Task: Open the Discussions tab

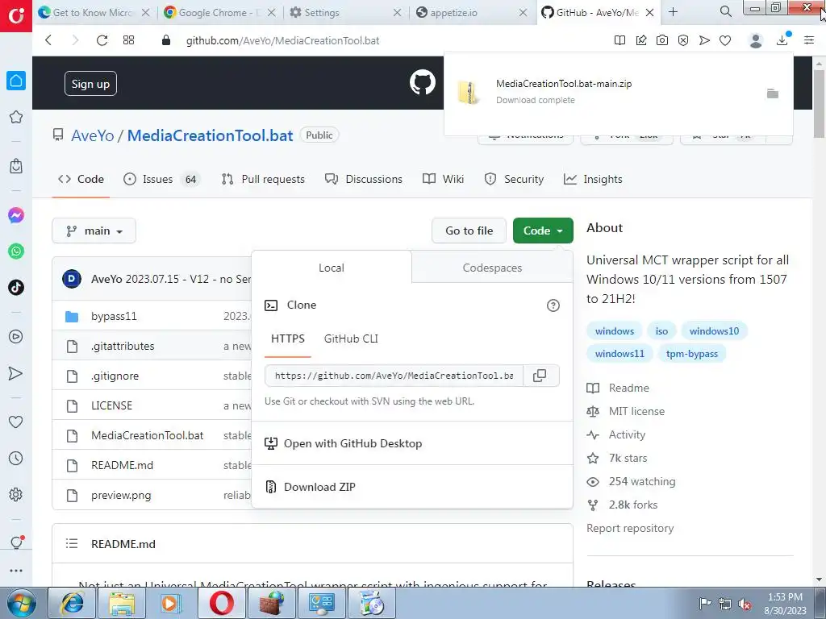Action: (x=364, y=179)
